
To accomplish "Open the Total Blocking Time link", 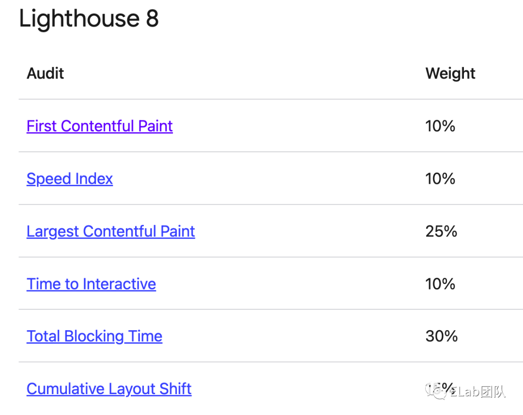I will (94, 336).
